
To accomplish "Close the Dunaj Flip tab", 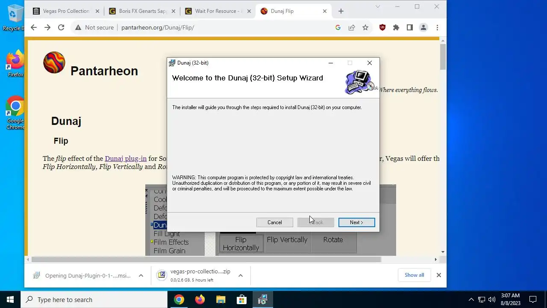I will point(325,11).
